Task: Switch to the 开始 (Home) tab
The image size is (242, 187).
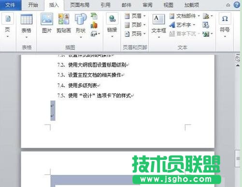Action: pyautogui.click(x=33, y=5)
